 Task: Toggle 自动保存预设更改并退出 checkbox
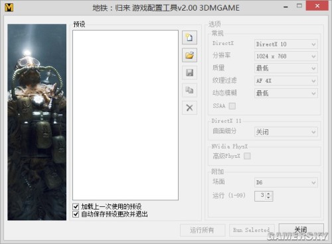pos(76,214)
